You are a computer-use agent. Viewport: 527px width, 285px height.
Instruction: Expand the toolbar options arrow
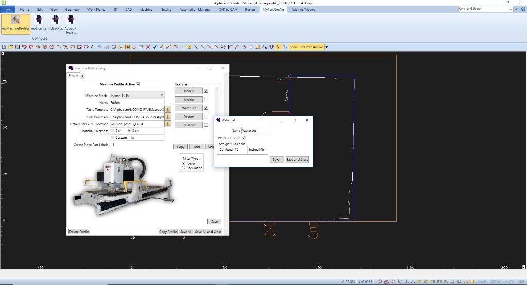point(327,47)
